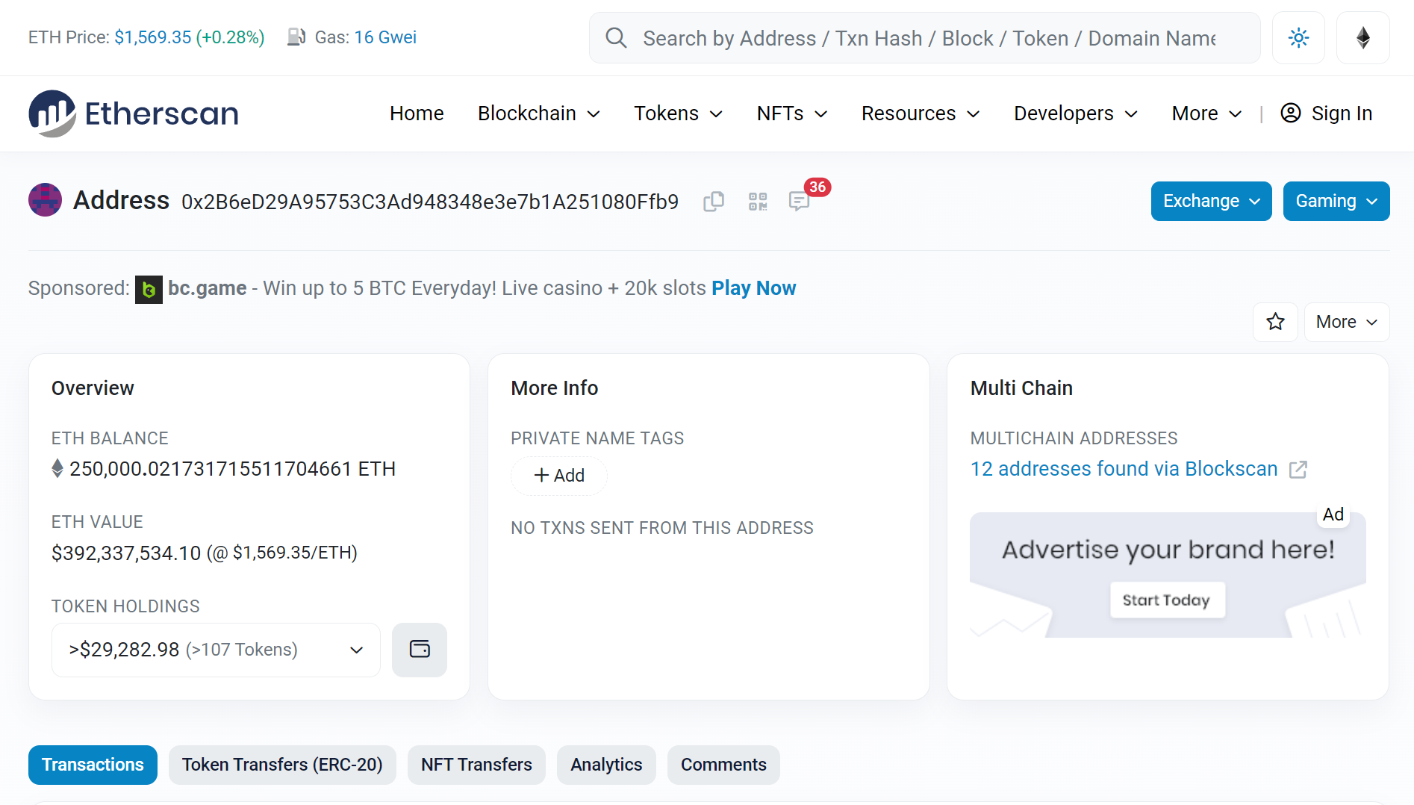Show the address QR code
This screenshot has height=805, width=1414.
coord(758,202)
